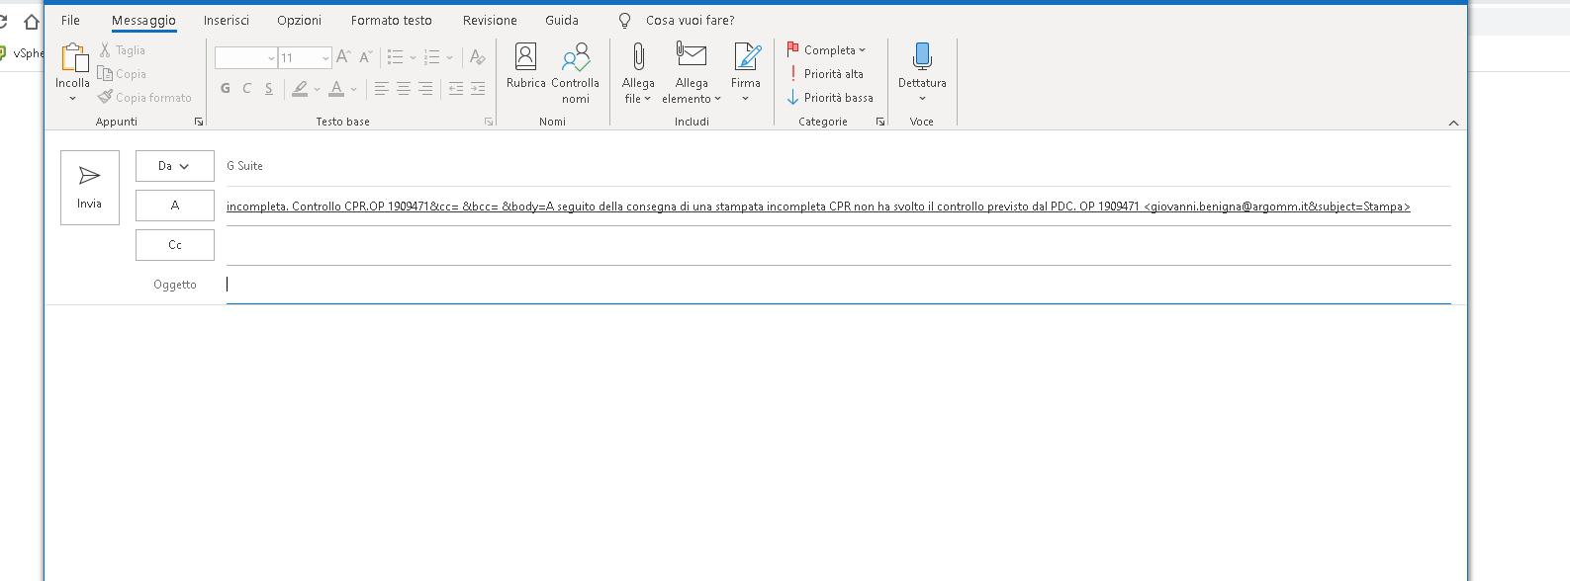Expand numbered list style arrow

pyautogui.click(x=449, y=57)
